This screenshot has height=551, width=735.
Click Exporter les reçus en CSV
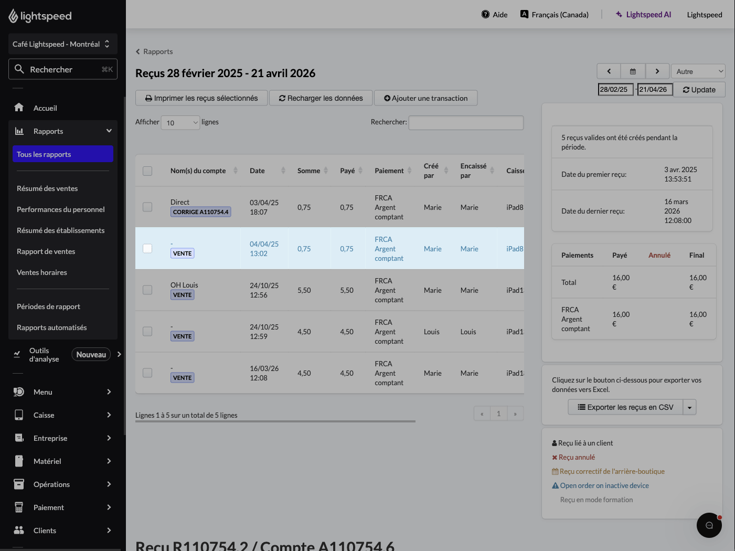point(625,407)
